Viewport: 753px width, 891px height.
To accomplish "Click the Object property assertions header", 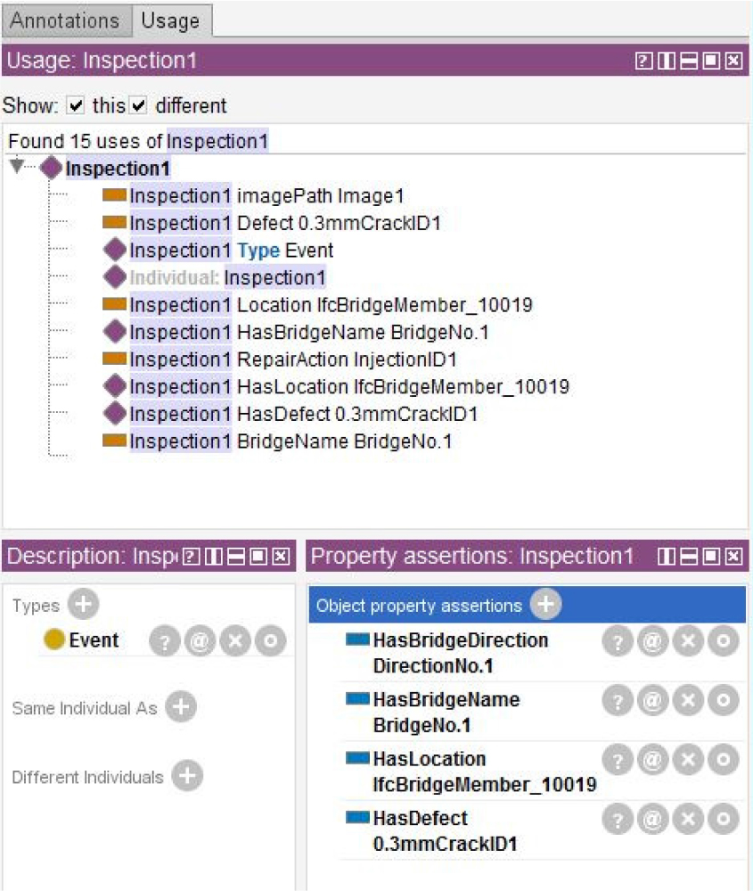I will (419, 606).
